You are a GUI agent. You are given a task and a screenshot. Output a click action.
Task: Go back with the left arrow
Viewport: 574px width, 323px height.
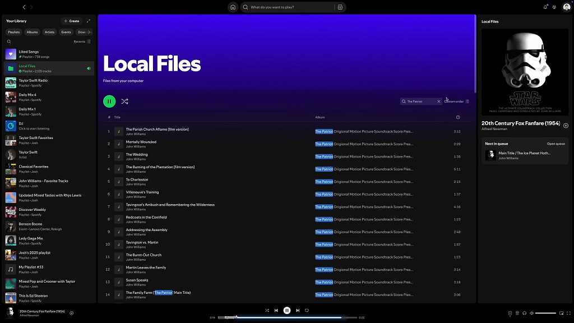[x=24, y=7]
